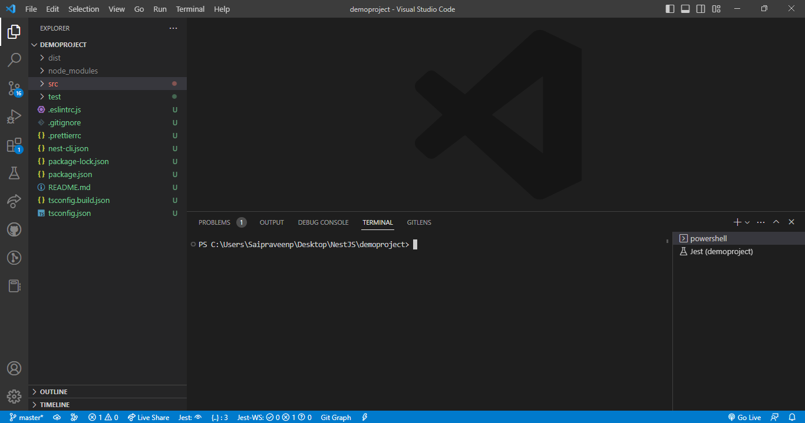Open package.json file
The width and height of the screenshot is (805, 423).
[x=70, y=174]
